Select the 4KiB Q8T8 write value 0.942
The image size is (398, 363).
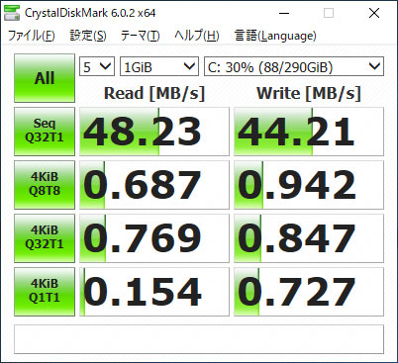coord(309,185)
